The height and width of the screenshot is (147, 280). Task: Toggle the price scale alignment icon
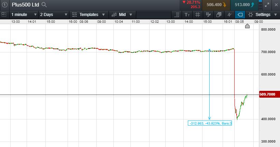tap(177, 15)
